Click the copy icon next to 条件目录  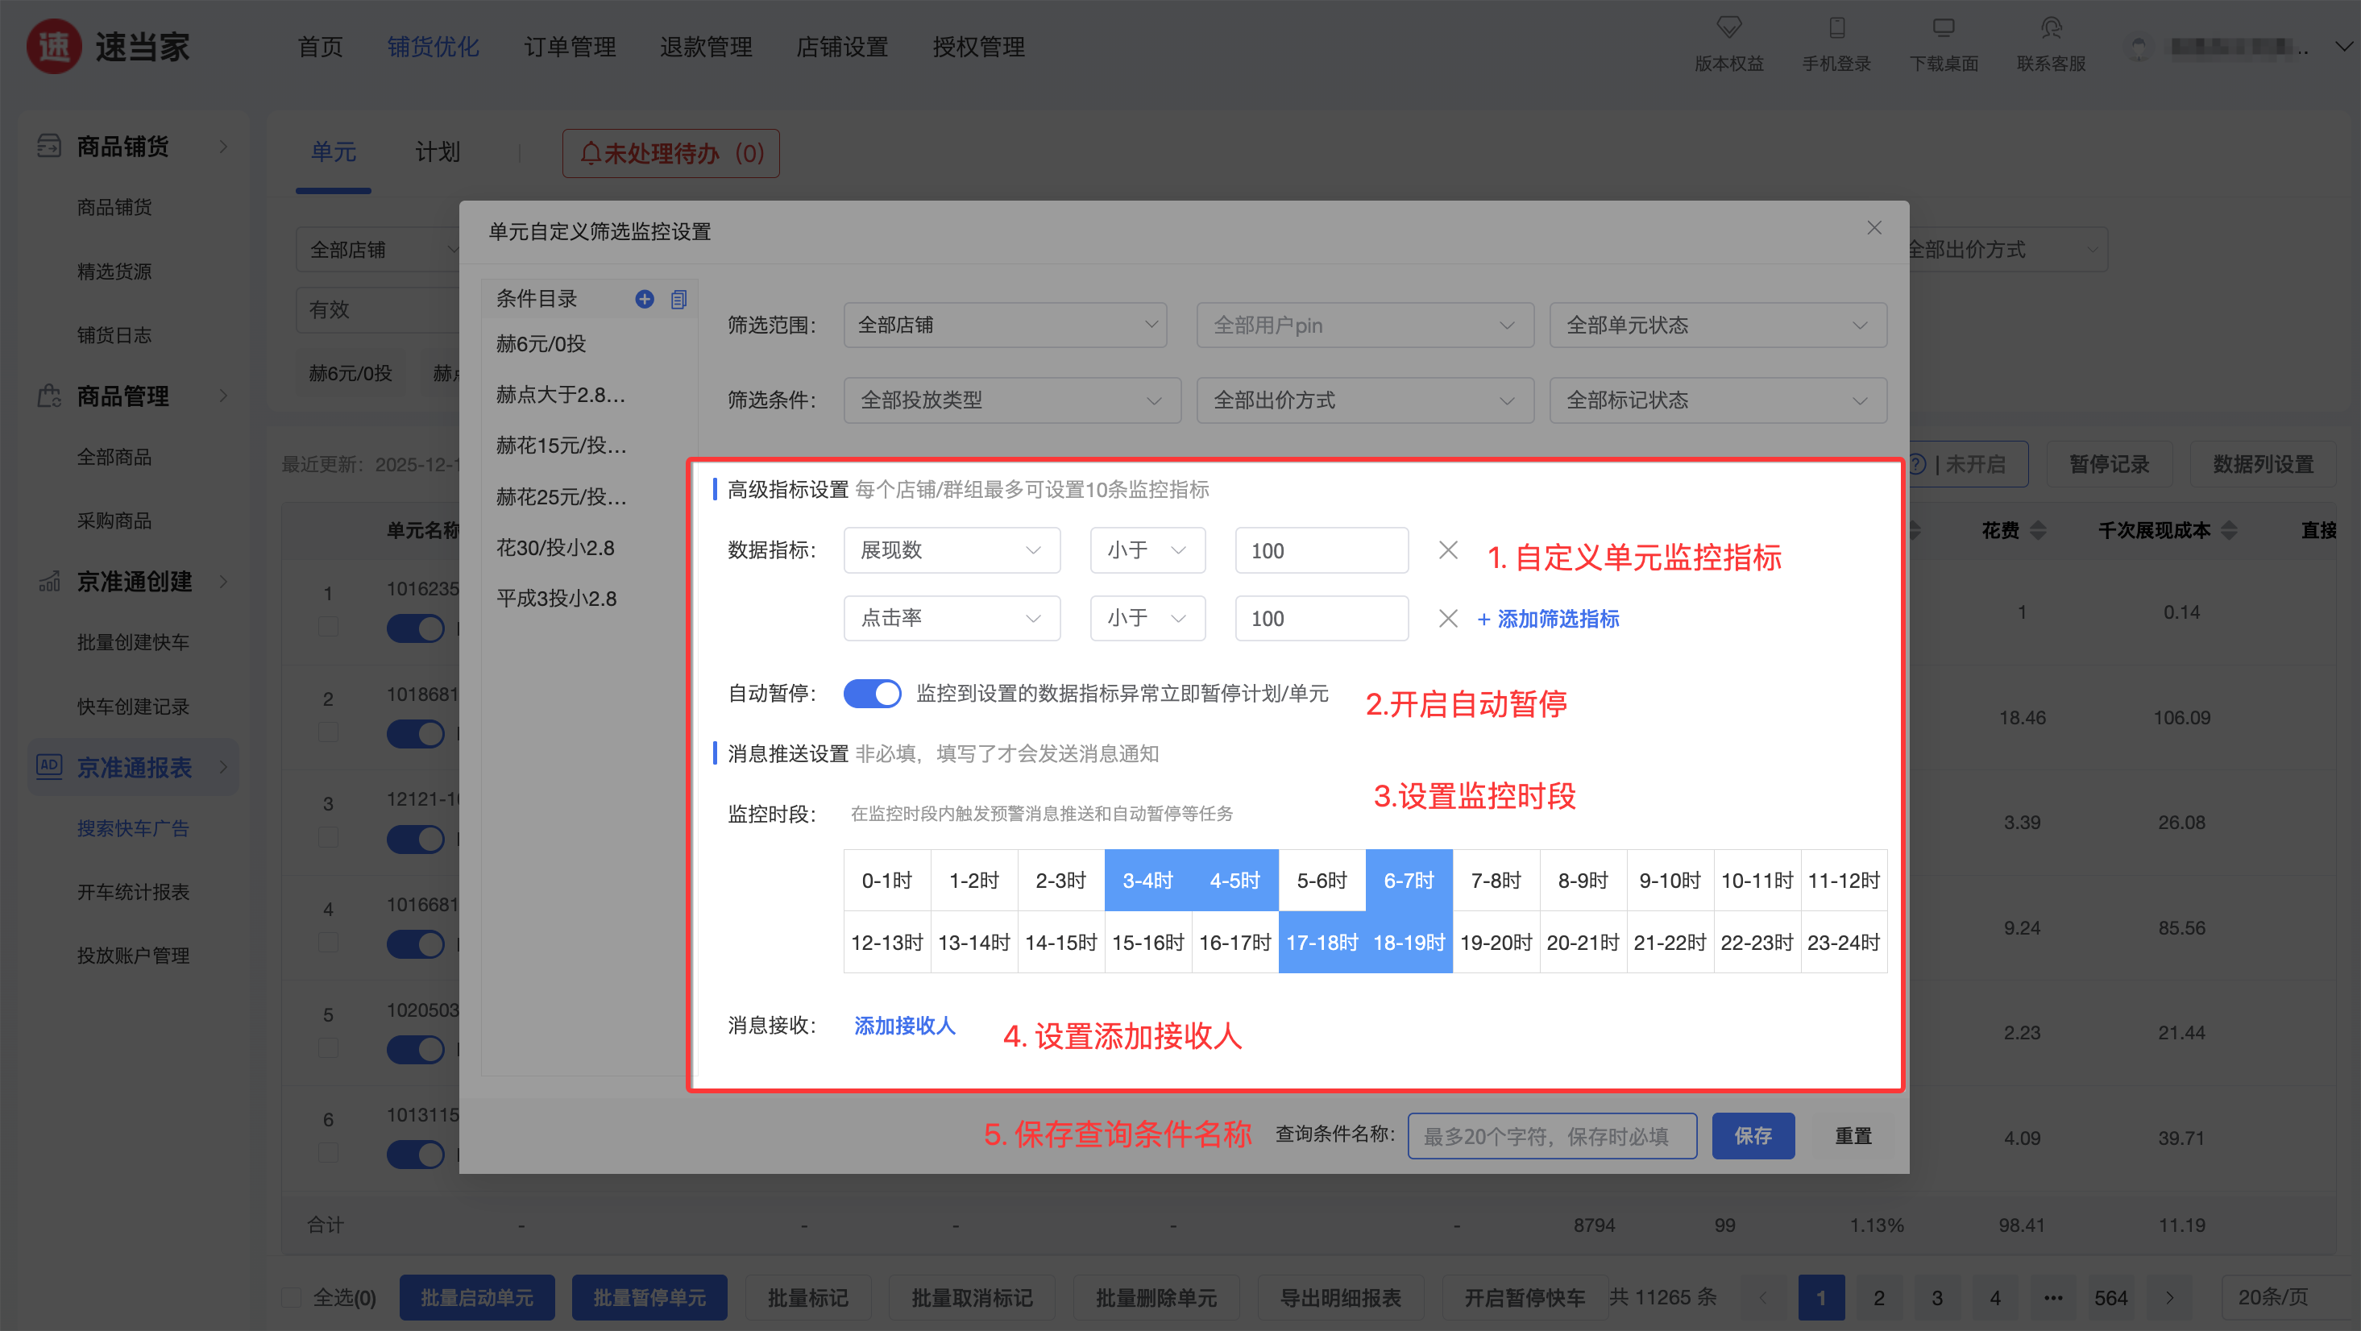pyautogui.click(x=678, y=299)
